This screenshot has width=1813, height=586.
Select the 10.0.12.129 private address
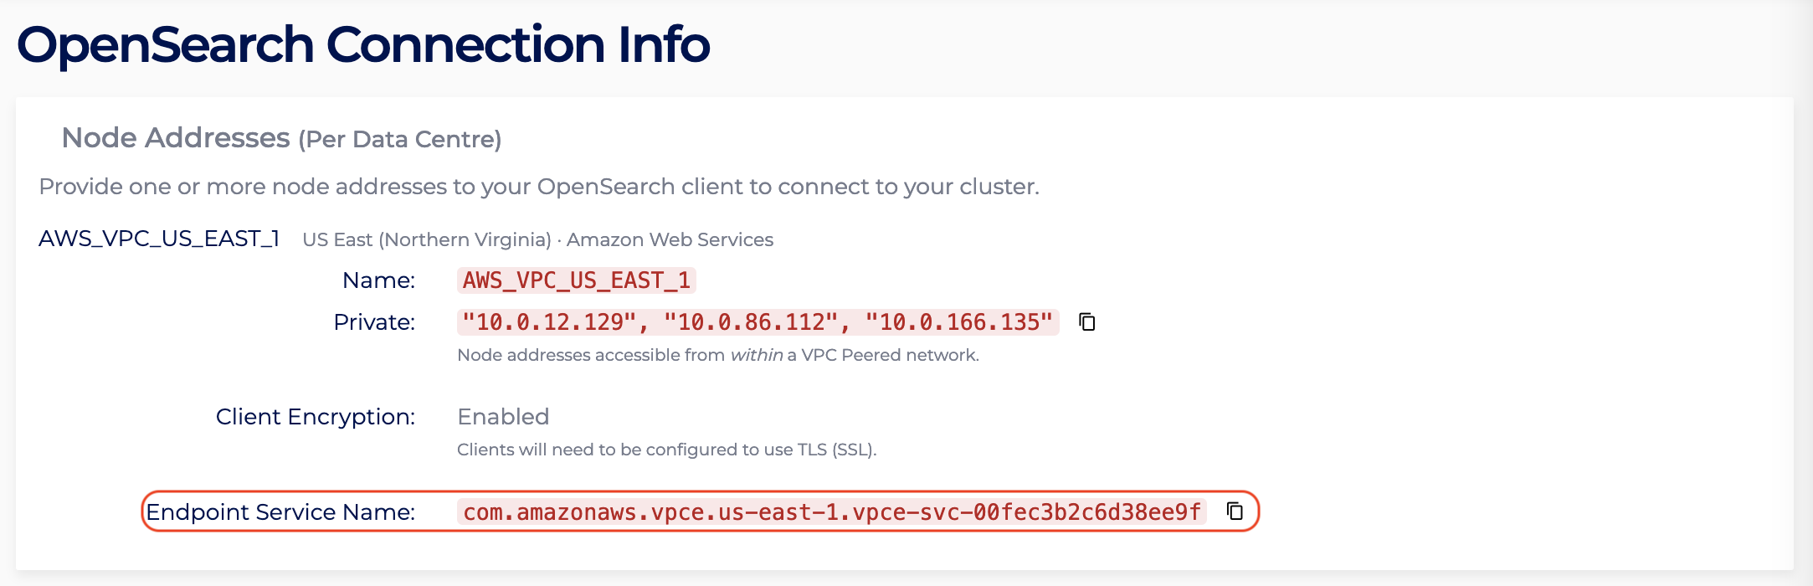[x=551, y=322]
